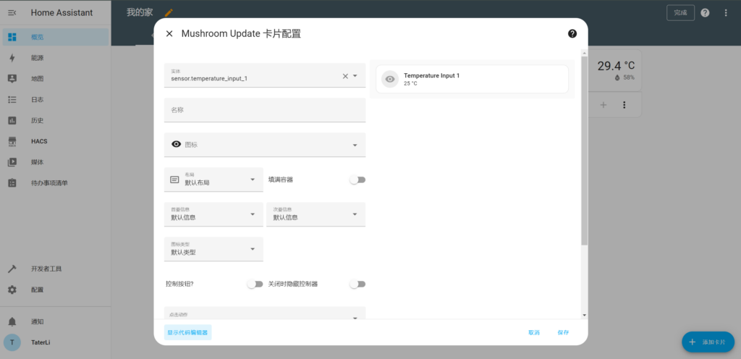Click the 配置 settings gear icon
The height and width of the screenshot is (359, 741).
pyautogui.click(x=12, y=290)
